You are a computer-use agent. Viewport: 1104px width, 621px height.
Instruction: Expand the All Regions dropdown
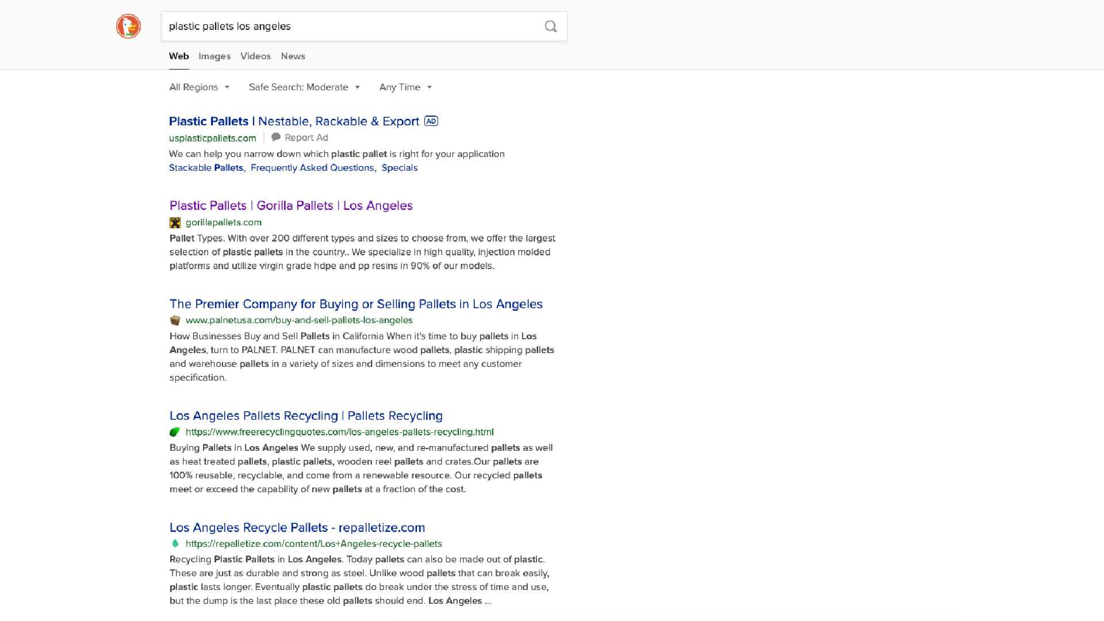[x=199, y=87]
